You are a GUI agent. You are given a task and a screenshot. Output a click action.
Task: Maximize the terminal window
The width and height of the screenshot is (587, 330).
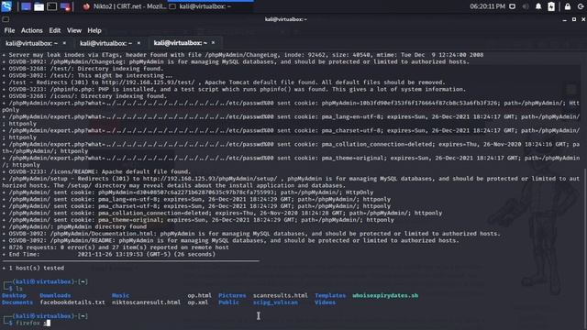click(x=574, y=19)
